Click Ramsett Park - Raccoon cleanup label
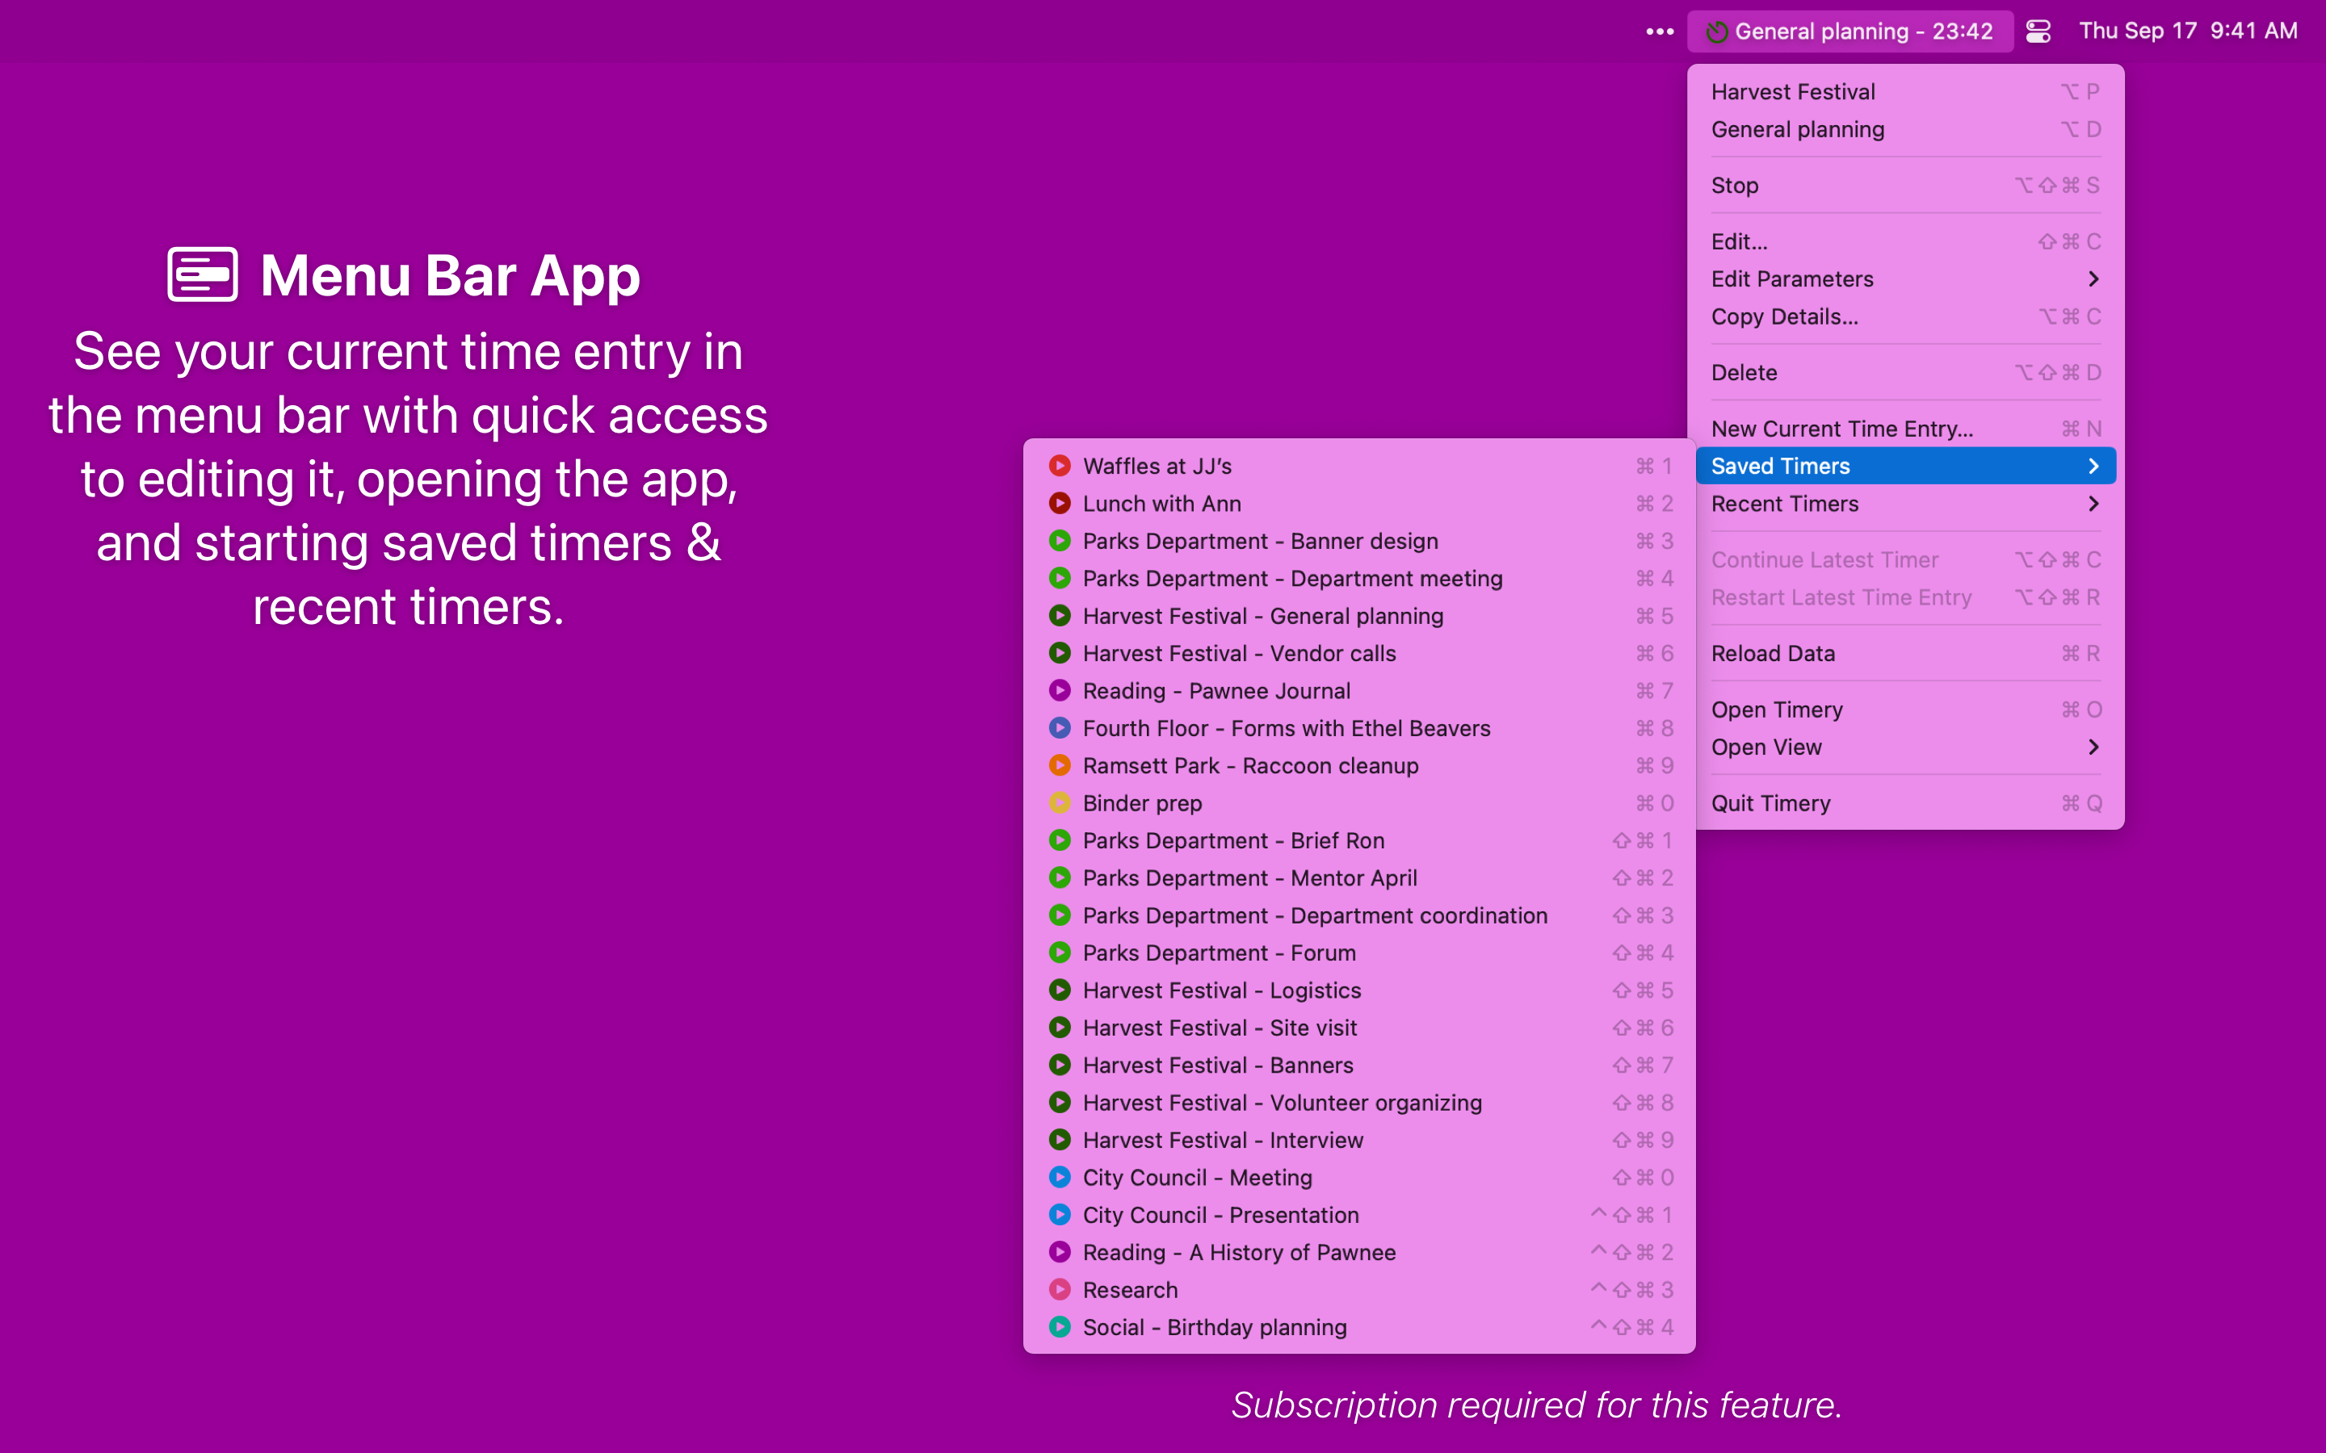2326x1453 pixels. (x=1249, y=766)
